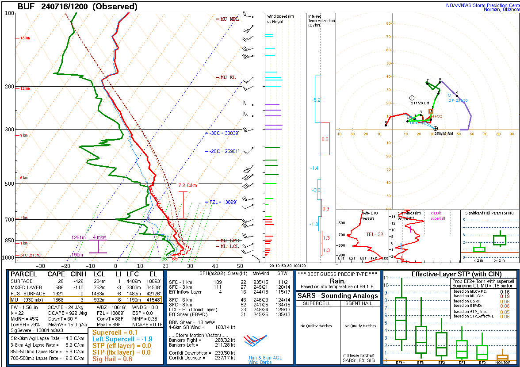Click the SARS - Sounding Analogs header

pos(338,296)
